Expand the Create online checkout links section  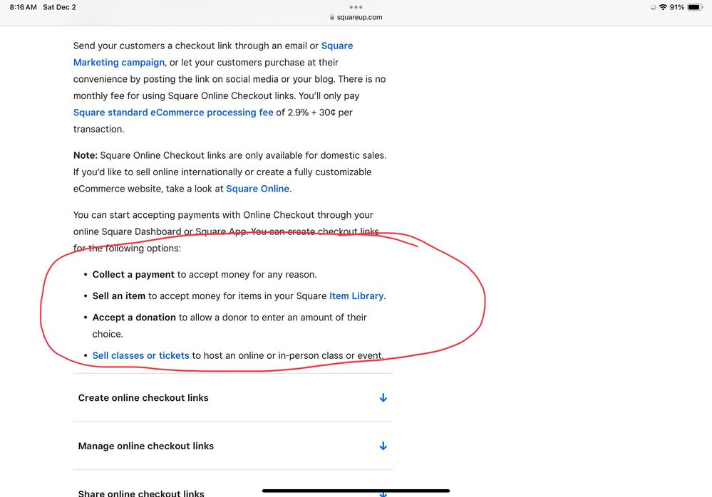pos(143,398)
